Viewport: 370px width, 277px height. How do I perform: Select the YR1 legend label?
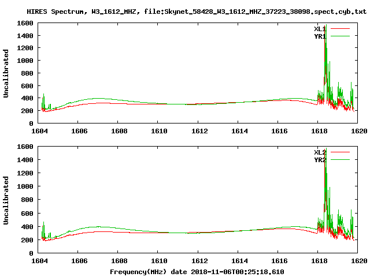tap(320, 36)
